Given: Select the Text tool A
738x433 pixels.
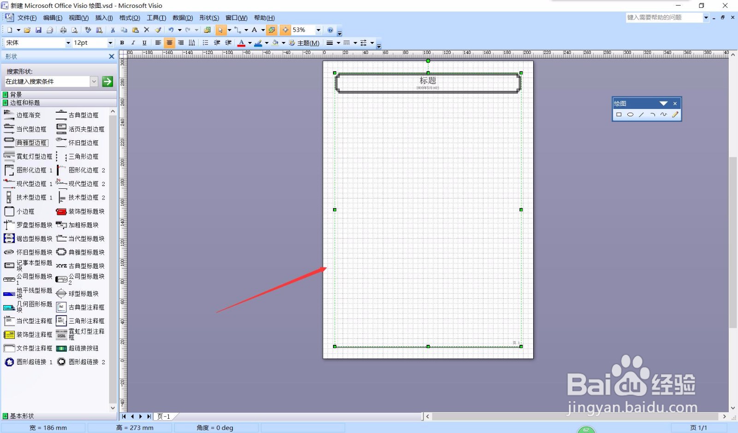Looking at the screenshot, I should pyautogui.click(x=254, y=30).
